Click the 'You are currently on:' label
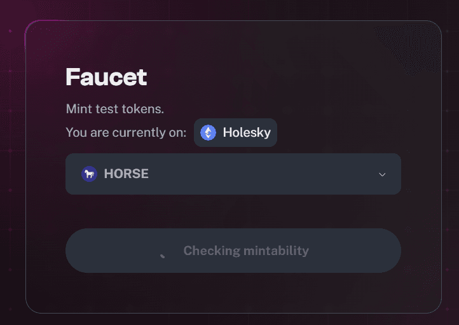This screenshot has width=459, height=325. (x=126, y=133)
